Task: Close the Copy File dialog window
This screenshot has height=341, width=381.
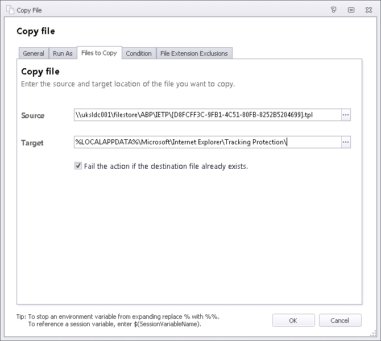Action: pos(368,10)
